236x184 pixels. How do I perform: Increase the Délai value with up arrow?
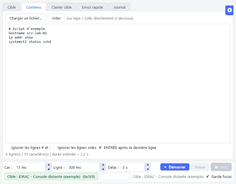148,165
